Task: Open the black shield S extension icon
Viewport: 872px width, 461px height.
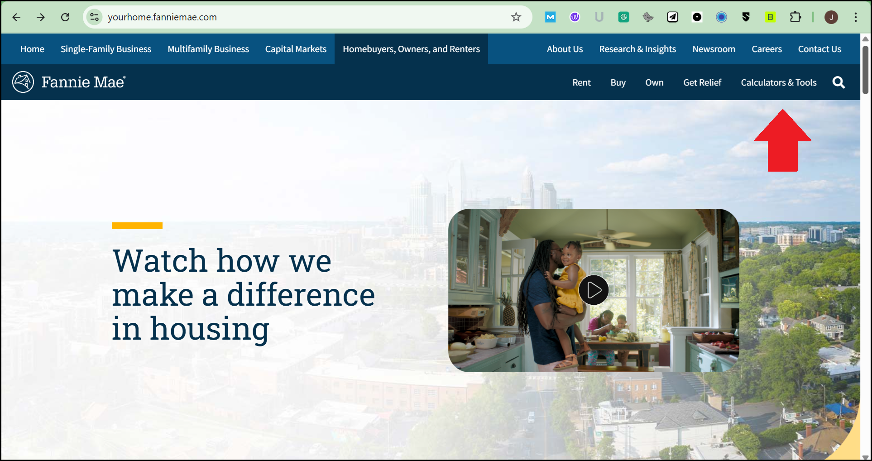Action: (x=746, y=17)
